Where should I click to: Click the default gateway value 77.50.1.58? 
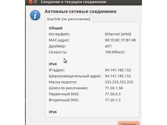coord(114,88)
